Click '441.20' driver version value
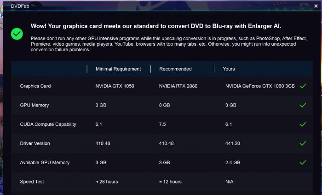 (233, 143)
